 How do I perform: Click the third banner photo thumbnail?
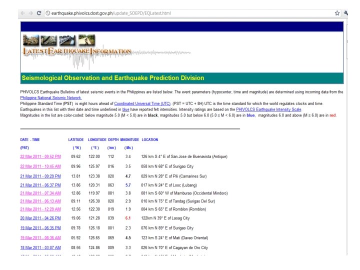67,40
